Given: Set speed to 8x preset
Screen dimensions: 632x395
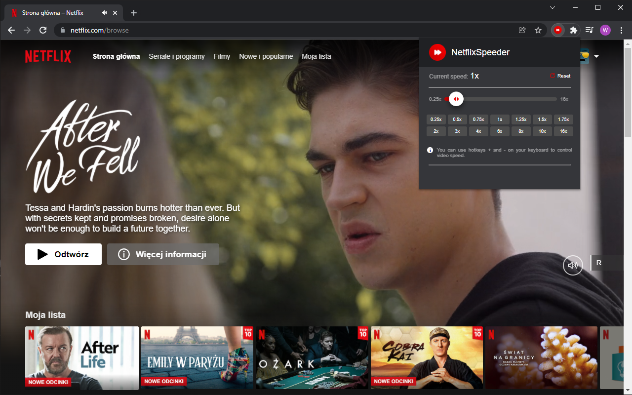Looking at the screenshot, I should (x=521, y=131).
